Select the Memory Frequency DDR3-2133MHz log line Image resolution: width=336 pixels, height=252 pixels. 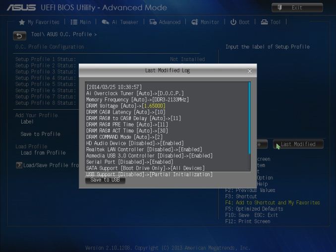point(137,100)
